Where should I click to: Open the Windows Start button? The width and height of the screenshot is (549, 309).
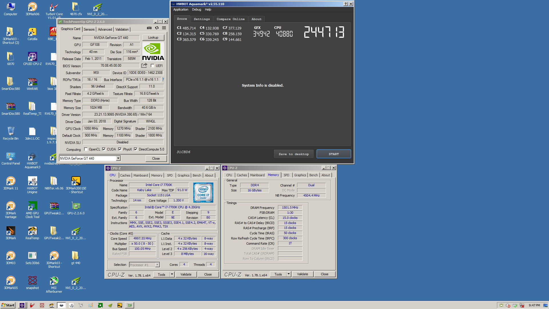pyautogui.click(x=8, y=305)
